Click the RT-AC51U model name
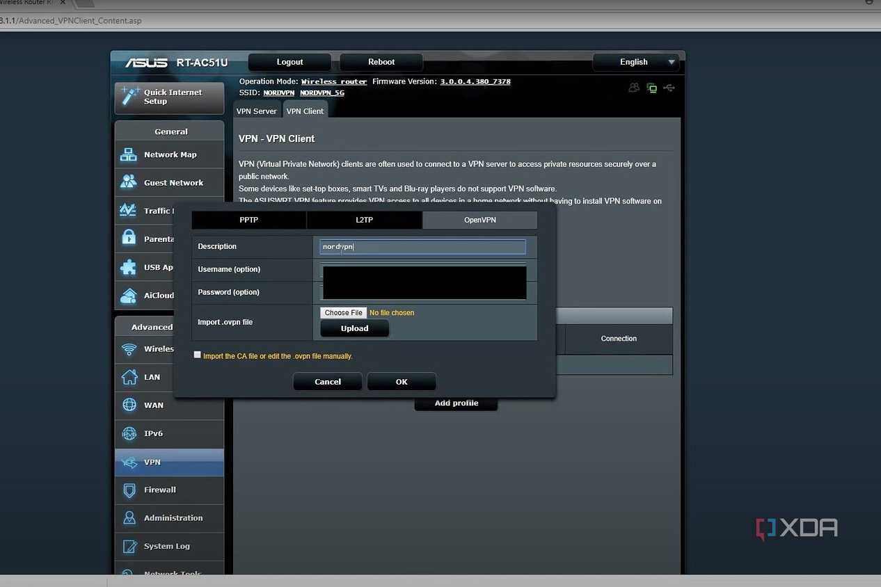The image size is (881, 587). (202, 63)
